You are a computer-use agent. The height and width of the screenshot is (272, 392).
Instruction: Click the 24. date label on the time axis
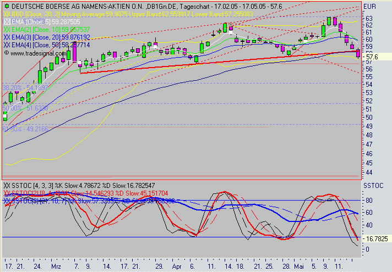tap(37, 267)
